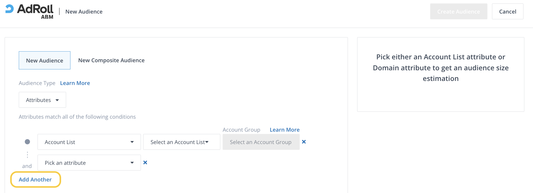Click the AdRoll swirl logo icon

[x=10, y=9]
